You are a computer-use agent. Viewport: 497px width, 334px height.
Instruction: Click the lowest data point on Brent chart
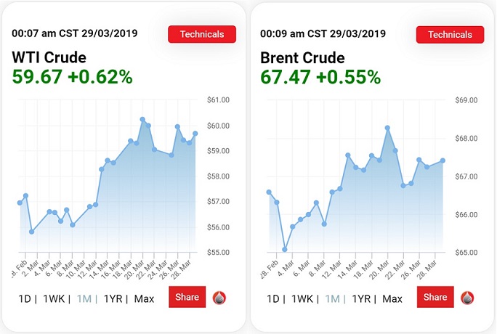coord(285,249)
